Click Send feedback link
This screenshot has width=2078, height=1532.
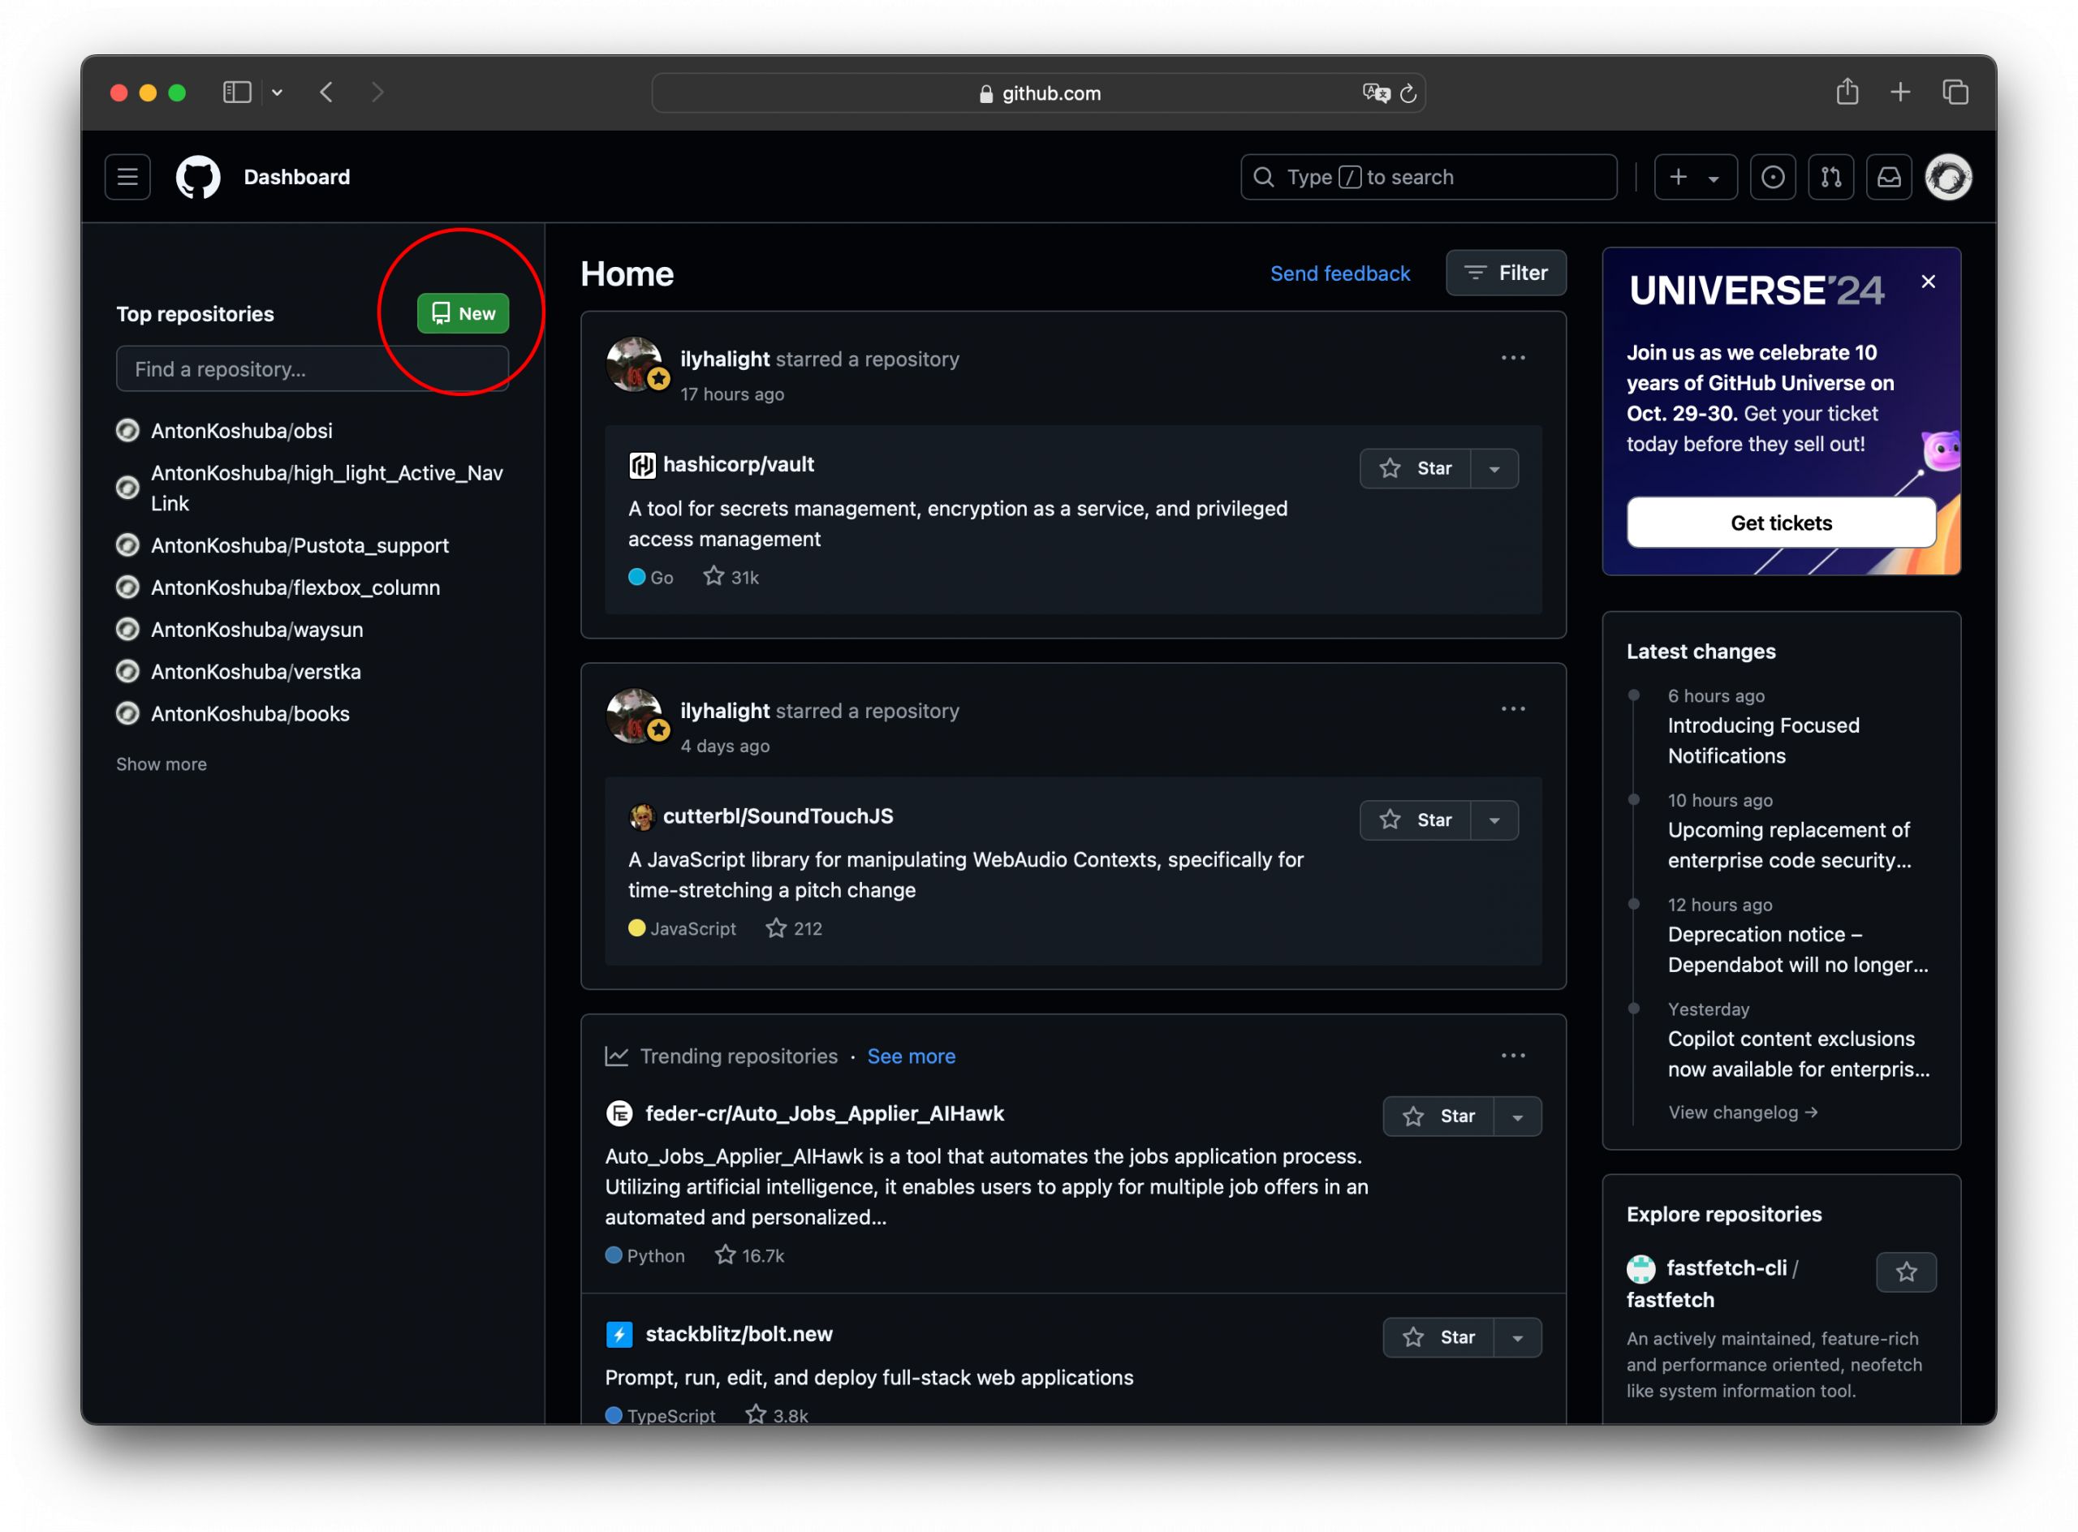point(1339,273)
